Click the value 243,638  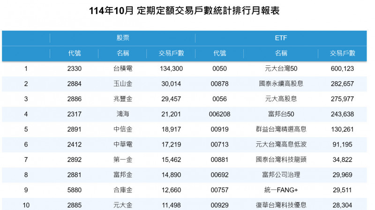[342, 114]
